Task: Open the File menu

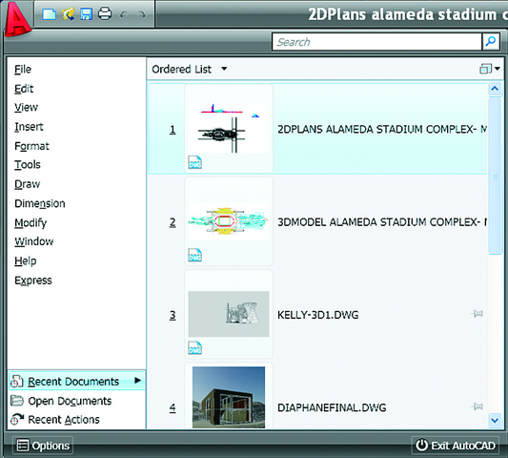Action: pos(23,69)
